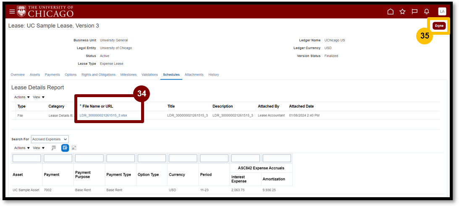This screenshot has width=459, height=206.
Task: Click the Attached Date column header
Action: pyautogui.click(x=302, y=106)
